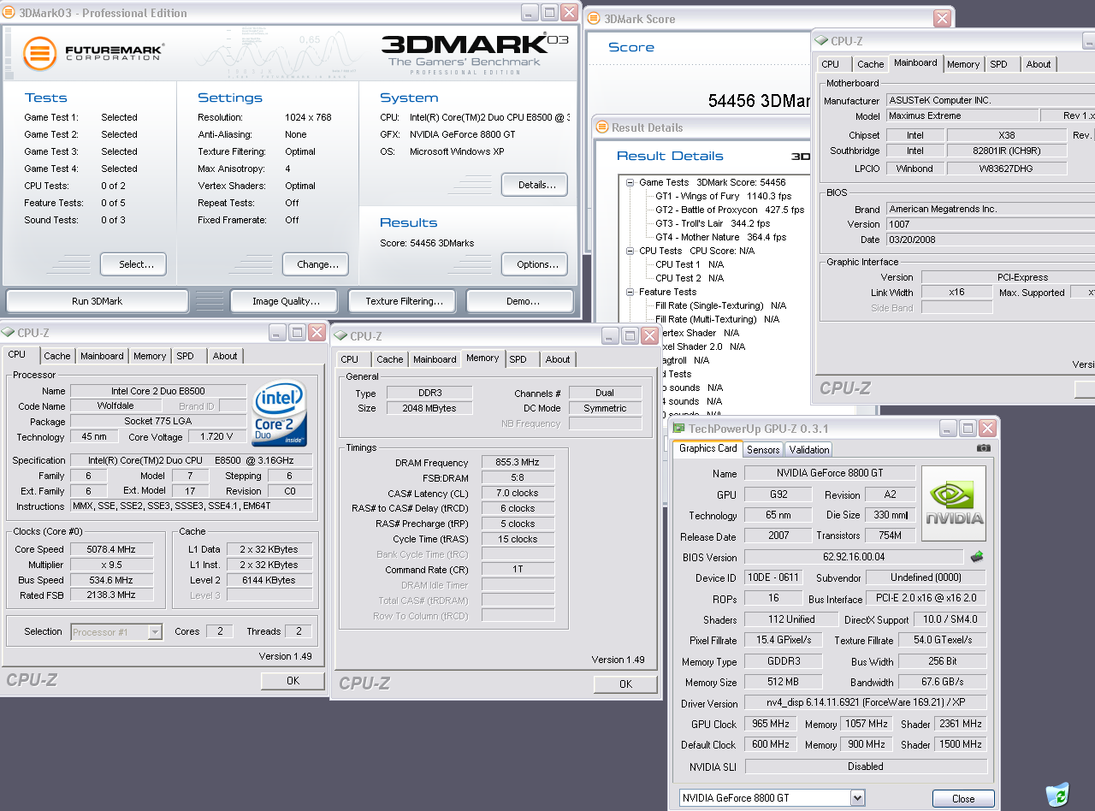Open system Details... in 3DMark03
1095x811 pixels.
[x=535, y=184]
